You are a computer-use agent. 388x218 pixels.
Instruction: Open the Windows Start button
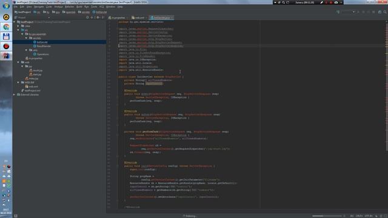6,6
